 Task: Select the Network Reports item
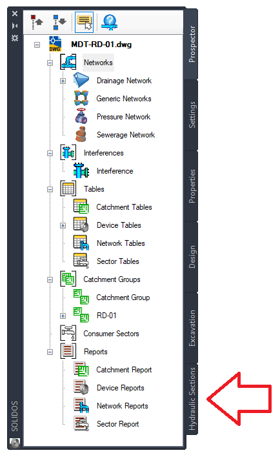[122, 406]
